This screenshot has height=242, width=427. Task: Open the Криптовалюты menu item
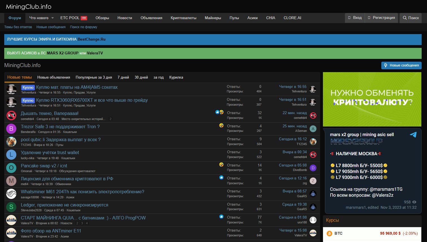point(184,18)
